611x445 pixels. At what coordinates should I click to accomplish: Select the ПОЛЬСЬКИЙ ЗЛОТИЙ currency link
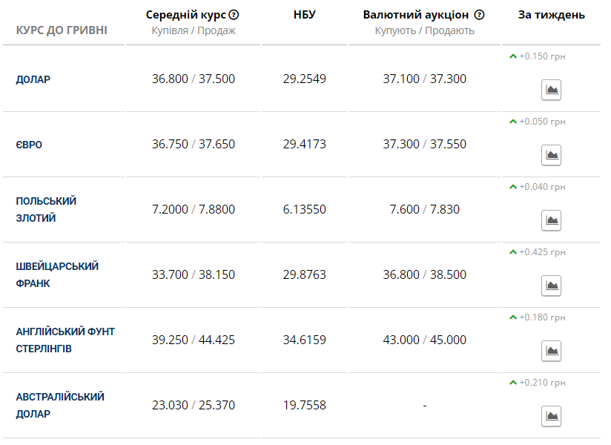46,210
